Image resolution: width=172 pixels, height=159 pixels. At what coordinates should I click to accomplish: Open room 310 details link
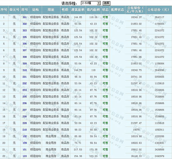pyautogui.click(x=25, y=70)
